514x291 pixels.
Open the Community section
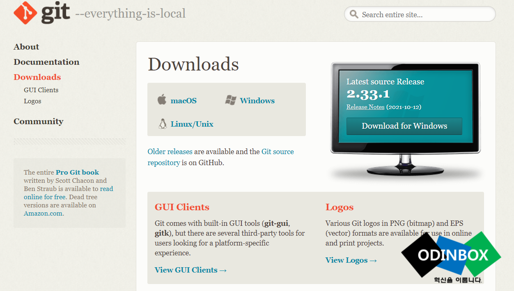39,121
